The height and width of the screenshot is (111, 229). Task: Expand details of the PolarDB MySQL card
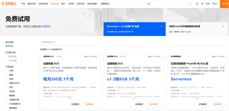(x=198, y=98)
